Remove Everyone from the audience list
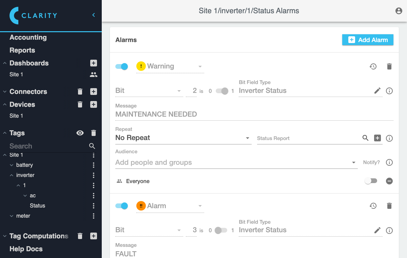 [x=389, y=181]
